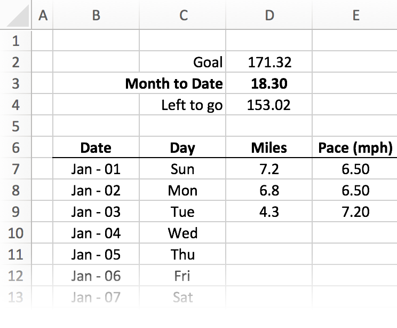Select row 1 header
Viewport: 397px width, 328px height.
[15, 41]
